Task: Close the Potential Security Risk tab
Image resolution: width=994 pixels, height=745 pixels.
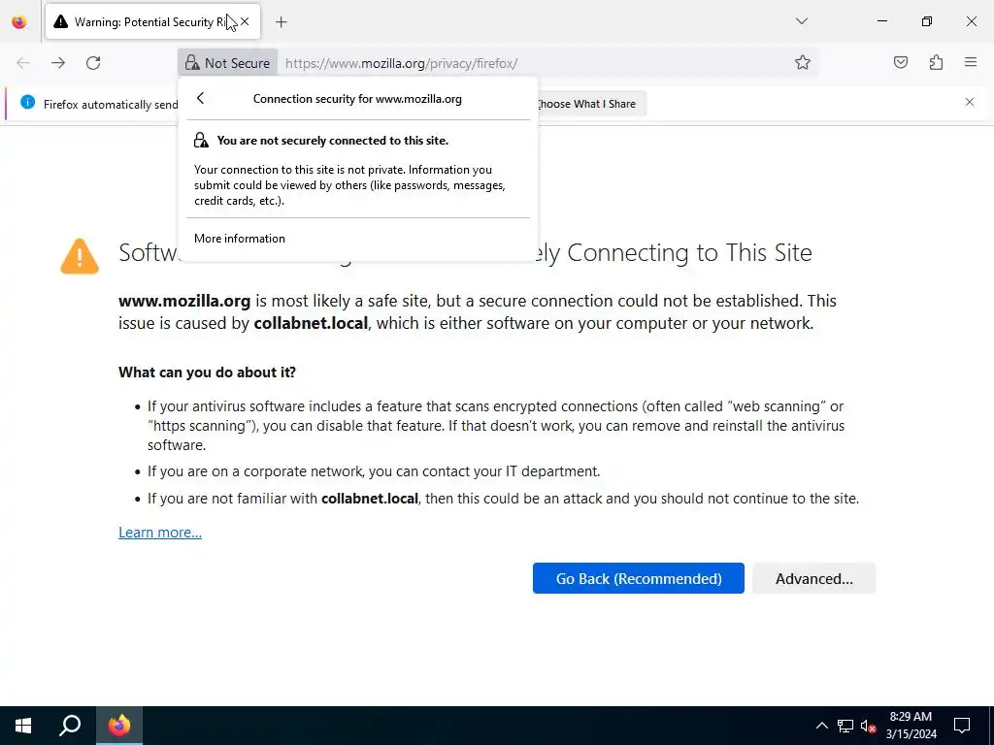Action: click(x=245, y=21)
